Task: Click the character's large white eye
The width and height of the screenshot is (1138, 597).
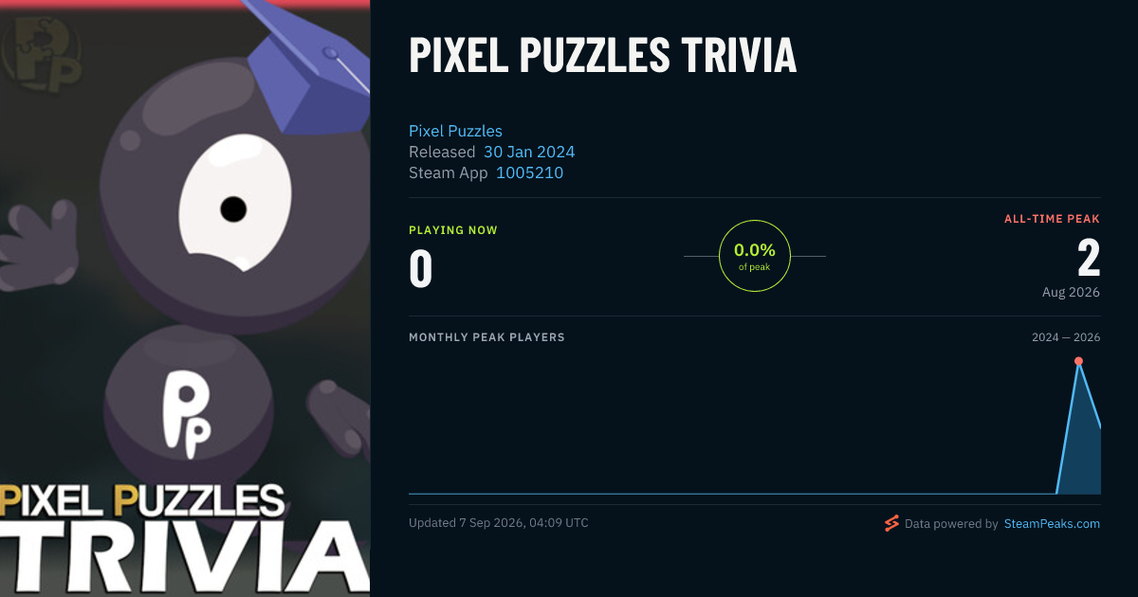Action: [x=233, y=202]
